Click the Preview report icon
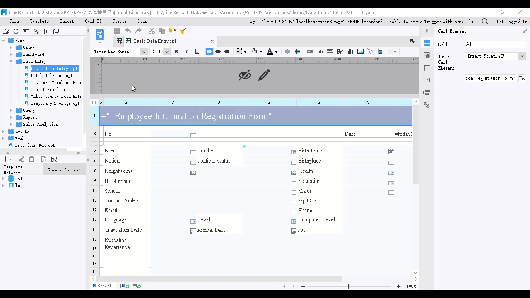Image resolution: width=530 pixels, height=298 pixels. tap(100, 34)
